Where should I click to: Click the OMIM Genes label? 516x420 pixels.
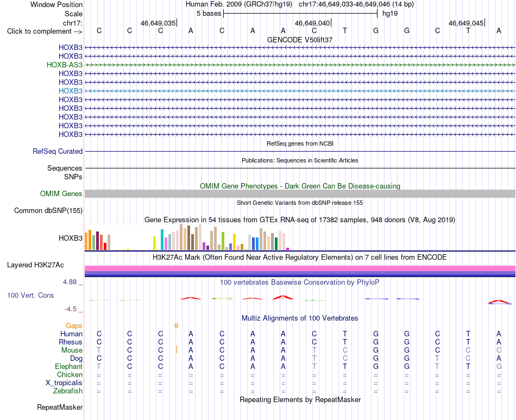pyautogui.click(x=61, y=193)
